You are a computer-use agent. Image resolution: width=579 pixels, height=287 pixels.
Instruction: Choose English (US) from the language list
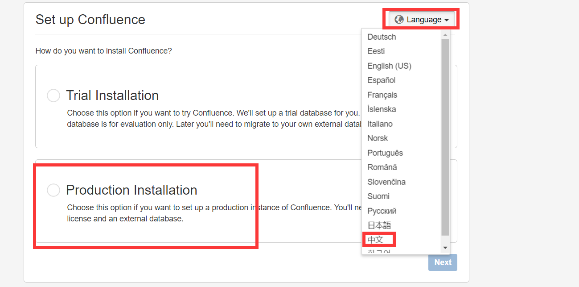389,66
